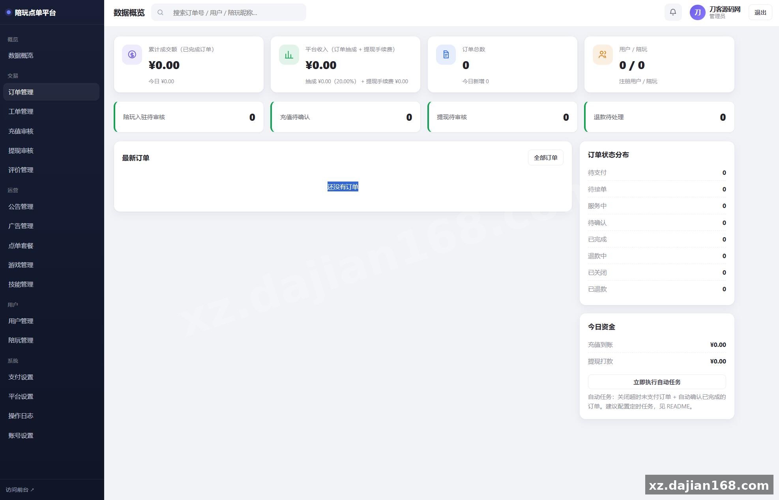Click the 全部订单 button
This screenshot has height=500, width=779.
click(545, 157)
